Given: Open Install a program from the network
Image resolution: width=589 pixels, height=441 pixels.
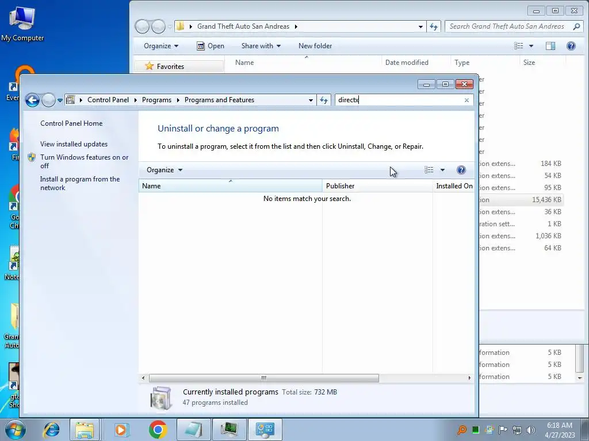Looking at the screenshot, I should tap(80, 183).
